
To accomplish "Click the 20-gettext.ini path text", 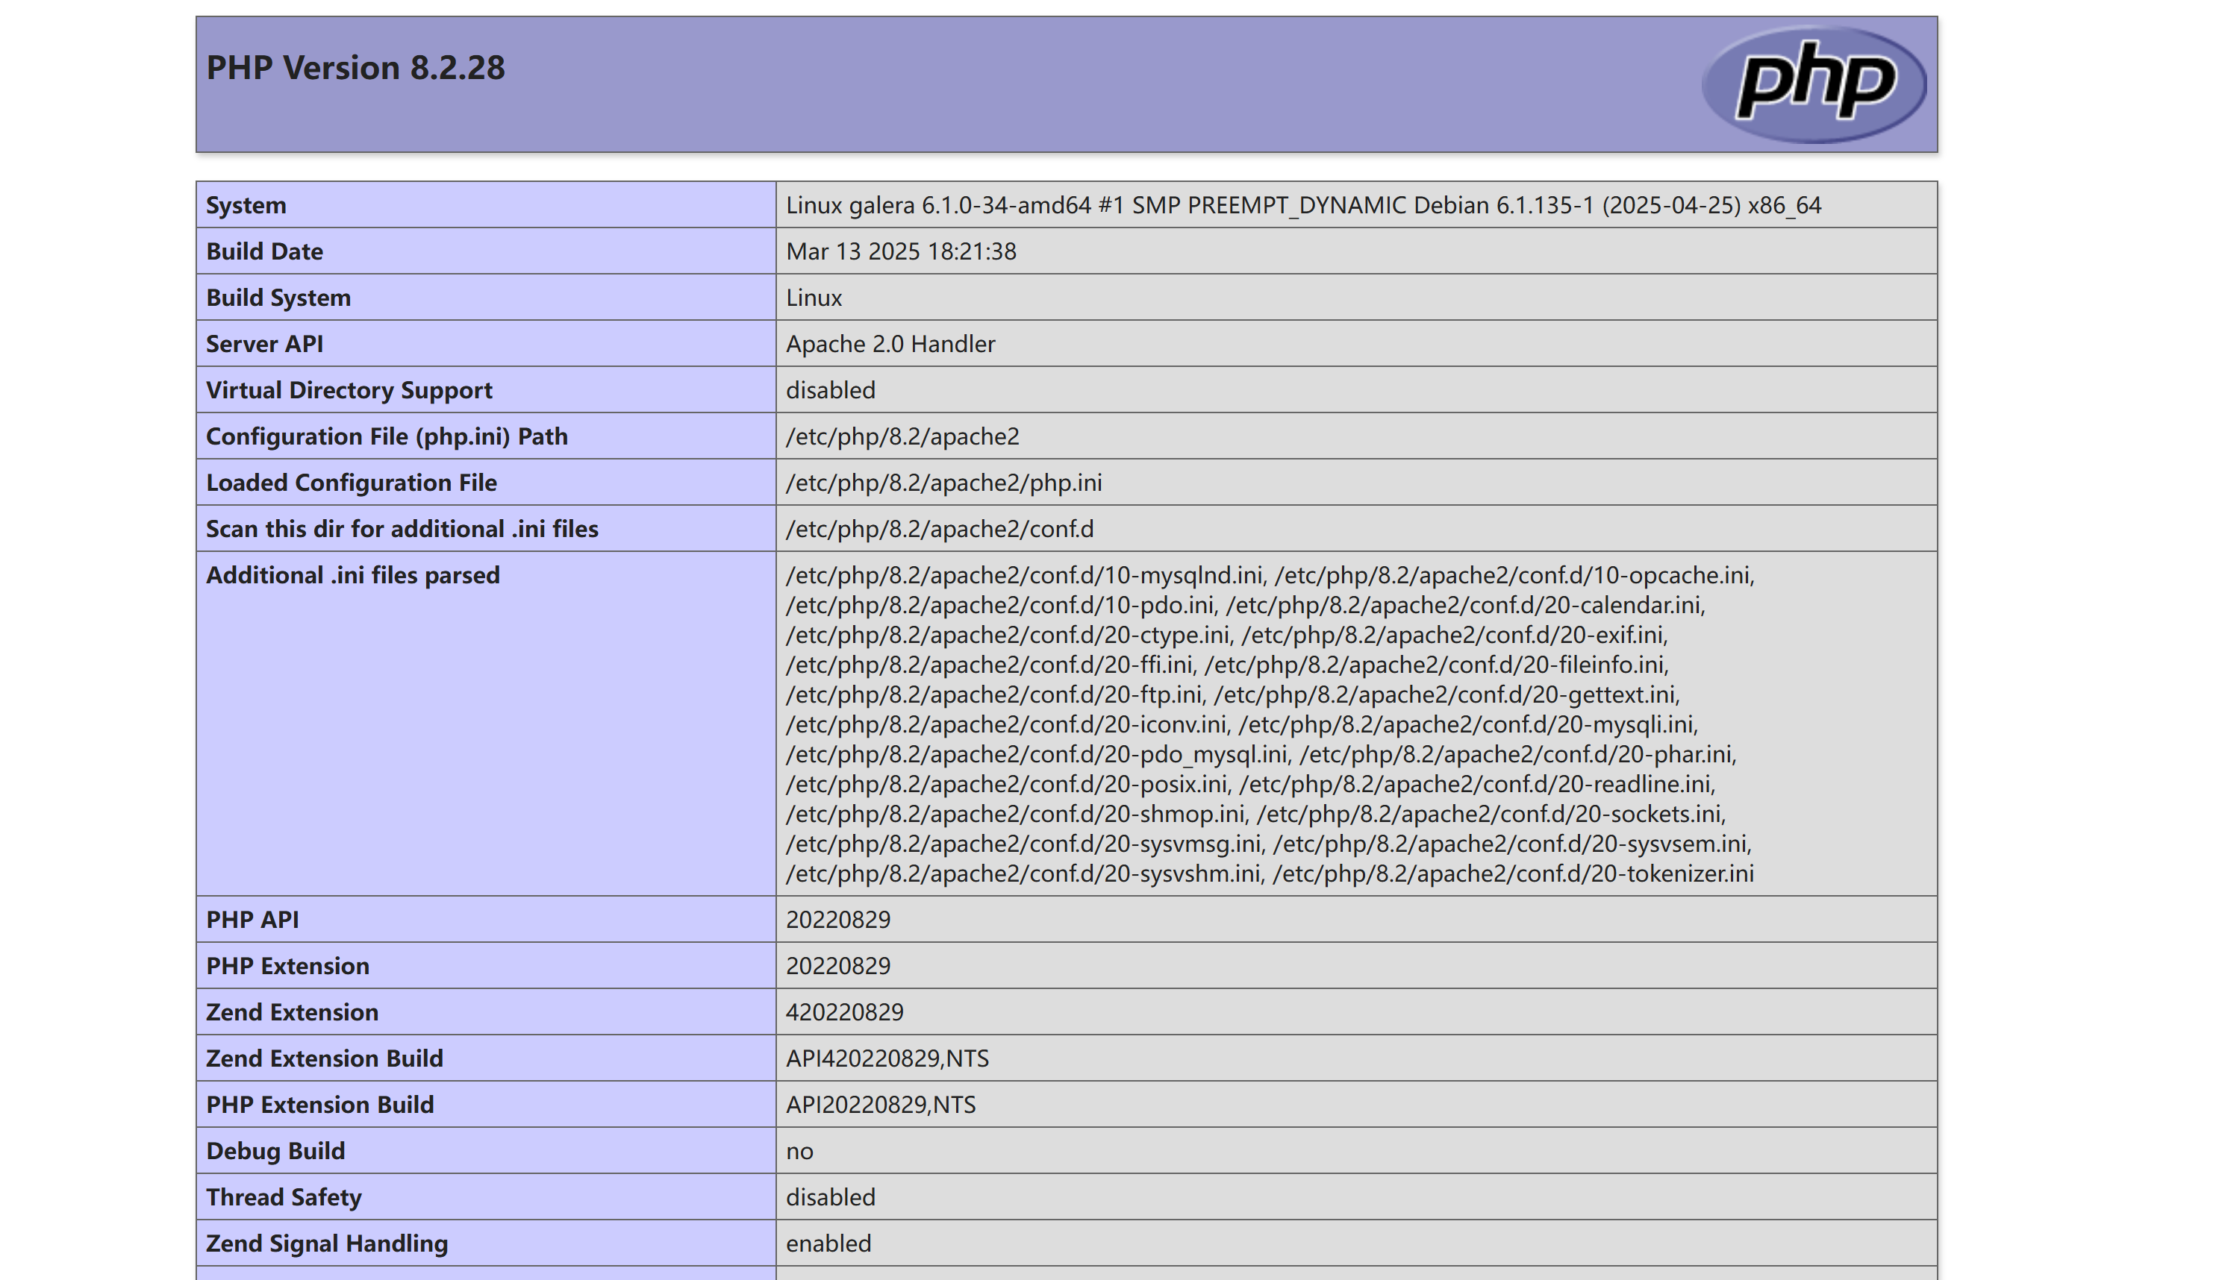I will (x=1446, y=694).
